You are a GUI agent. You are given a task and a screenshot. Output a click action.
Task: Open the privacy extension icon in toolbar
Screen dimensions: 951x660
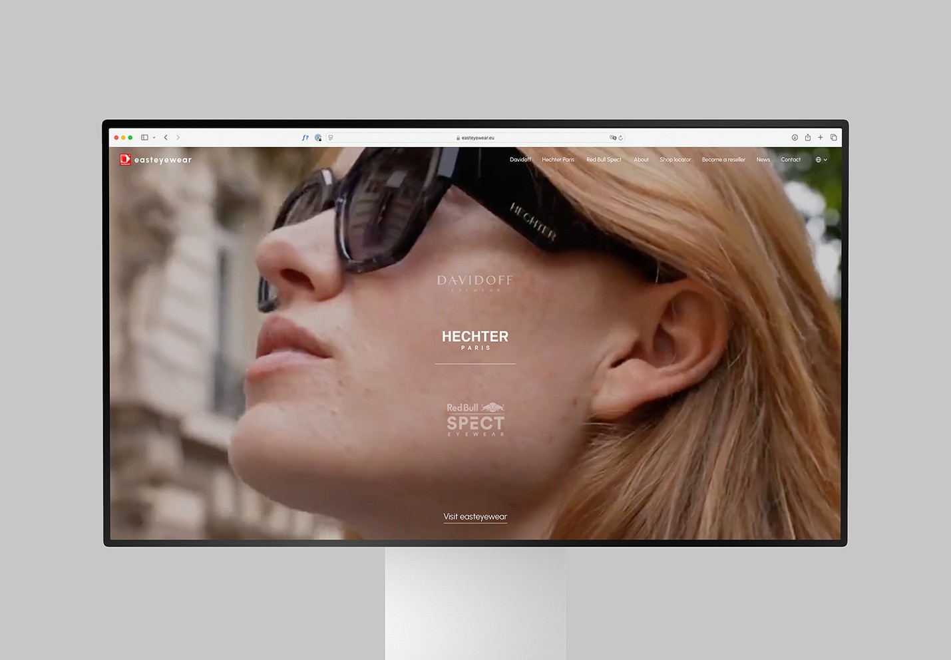coord(318,138)
